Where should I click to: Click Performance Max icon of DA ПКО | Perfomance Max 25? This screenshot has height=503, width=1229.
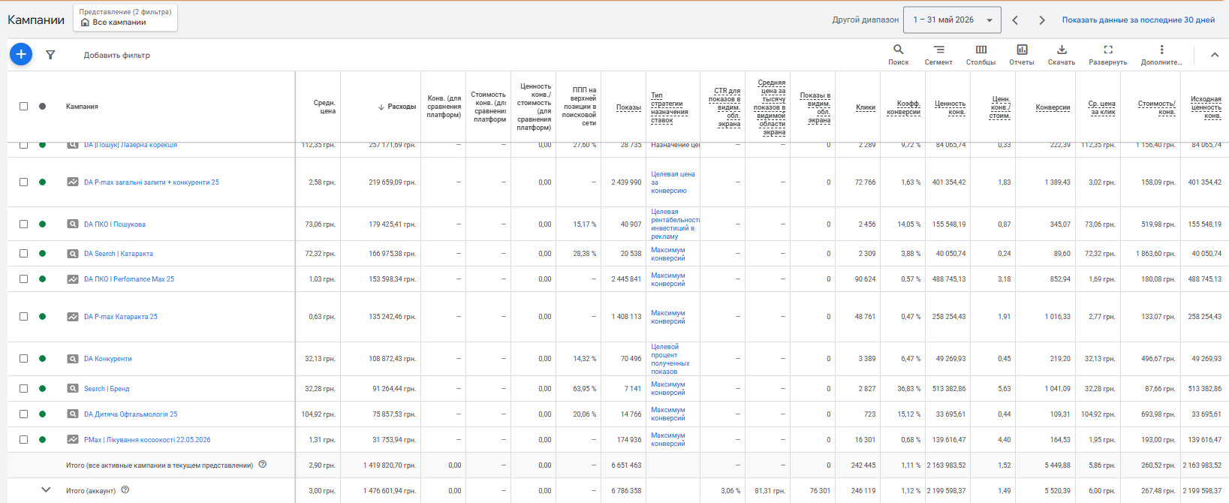[x=73, y=279]
